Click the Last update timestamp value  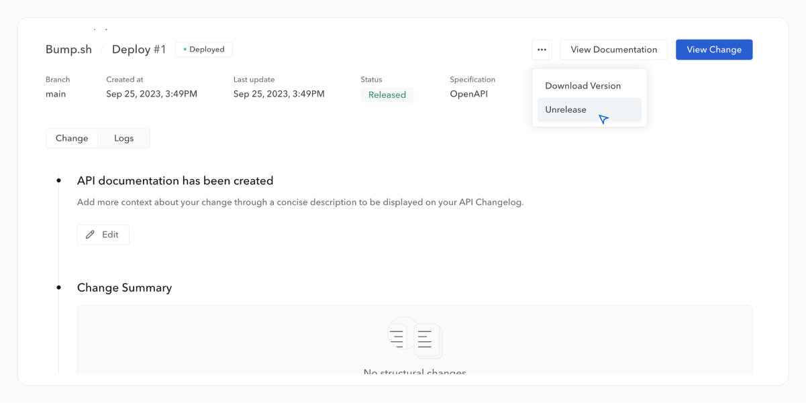tap(279, 94)
